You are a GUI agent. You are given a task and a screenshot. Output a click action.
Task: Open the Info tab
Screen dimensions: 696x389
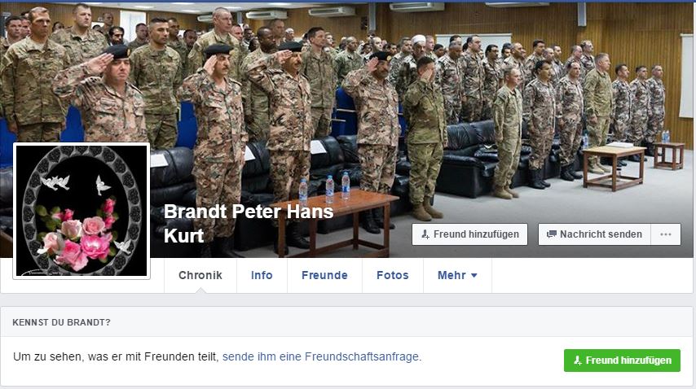[262, 275]
